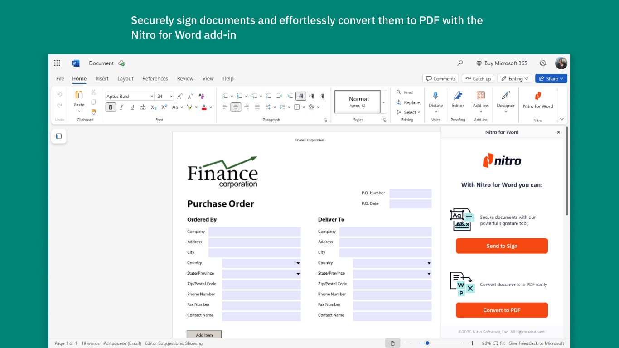
Task: Shrink the font size
Action: pos(191,96)
